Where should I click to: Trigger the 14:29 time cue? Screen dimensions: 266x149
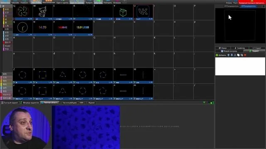[x=42, y=28]
